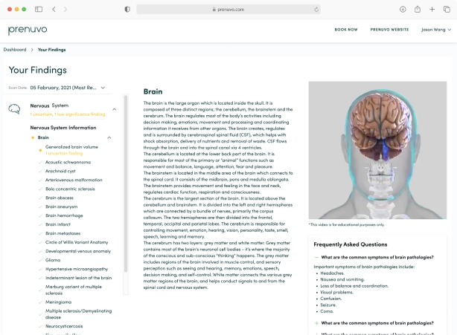Select Acoustic schwannoma in the list
This screenshot has width=457, height=335.
(x=68, y=162)
